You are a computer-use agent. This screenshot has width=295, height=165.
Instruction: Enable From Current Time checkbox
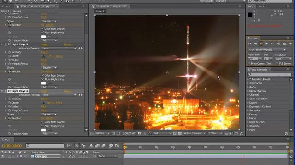pos(249,64)
